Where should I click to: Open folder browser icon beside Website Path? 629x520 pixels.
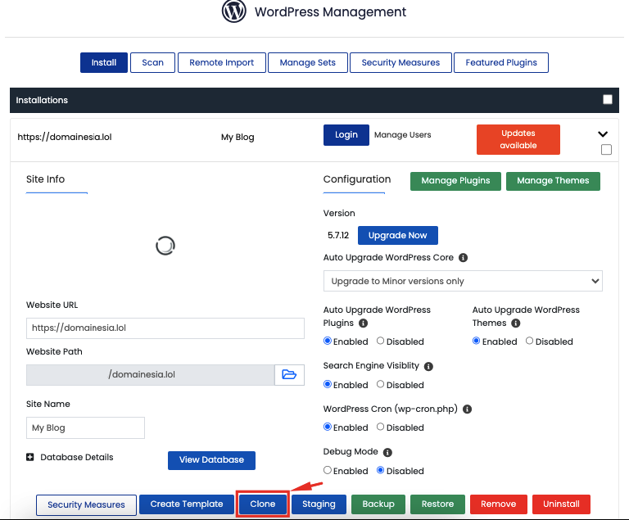[289, 375]
